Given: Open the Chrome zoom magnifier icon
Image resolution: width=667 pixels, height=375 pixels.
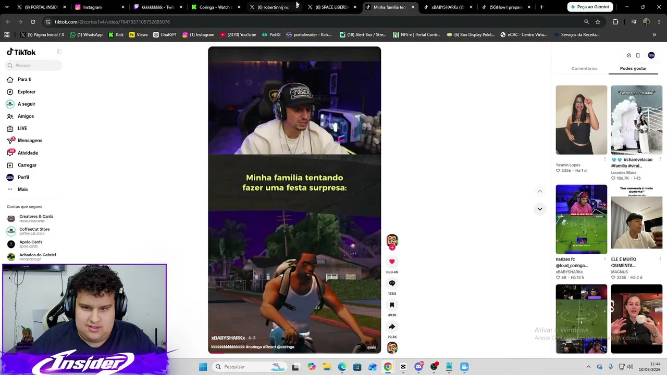Looking at the screenshot, I should coord(586,22).
